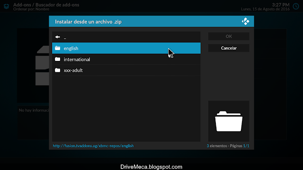Click the large folder preview thumbnail
303x170 pixels.
[x=229, y=121]
